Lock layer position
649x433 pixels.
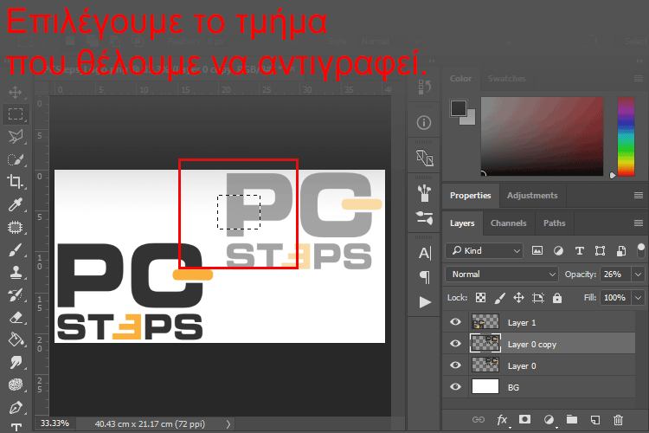(518, 298)
